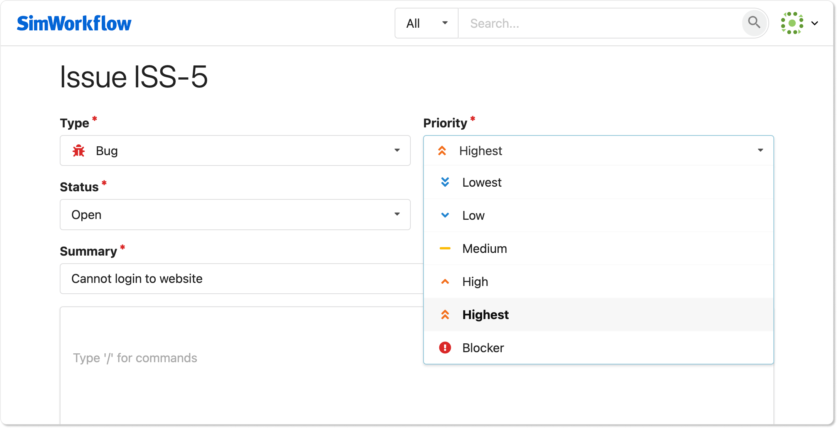The image size is (837, 428).
Task: Click the Highest icon in the priority field
Action: coord(442,150)
